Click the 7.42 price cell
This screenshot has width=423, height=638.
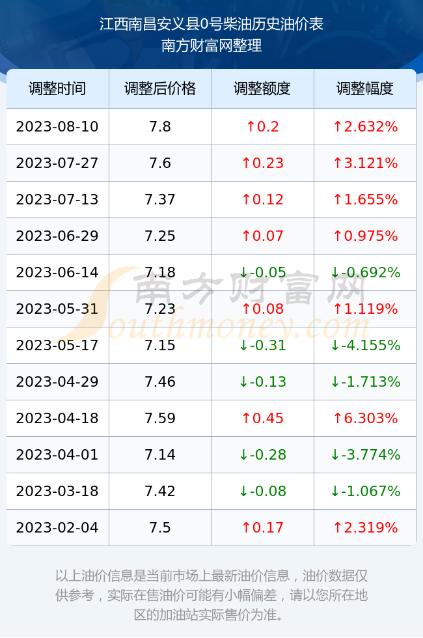point(160,491)
